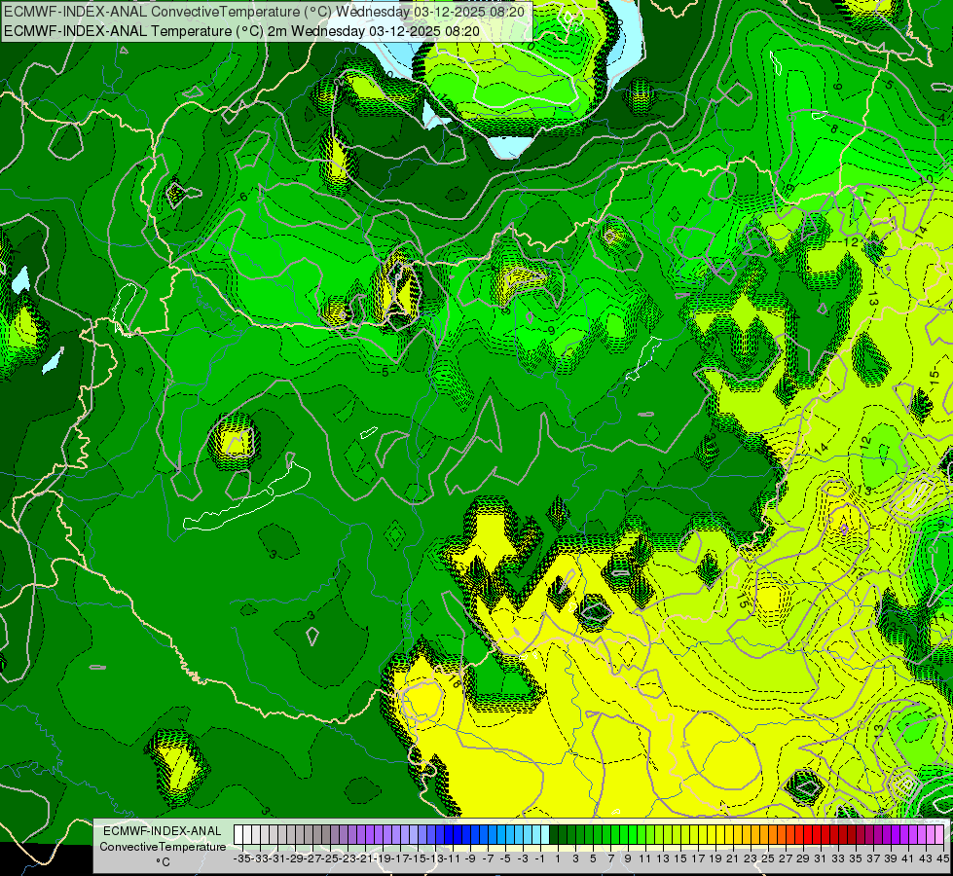Click the 45 value on the legend scale

point(942,858)
